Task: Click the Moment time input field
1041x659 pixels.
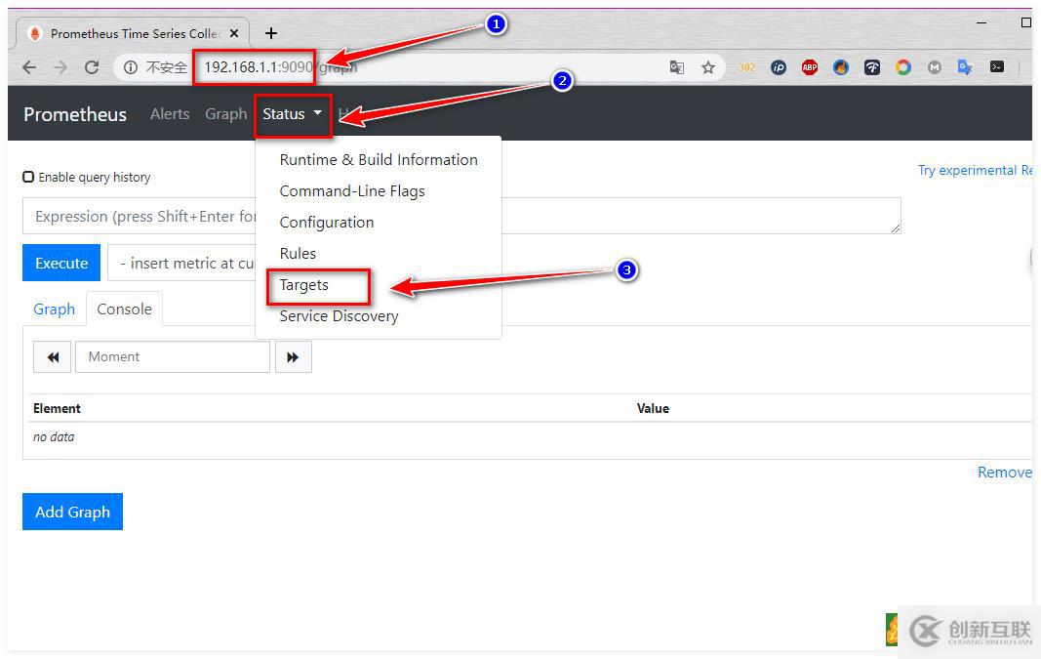Action: pos(173,356)
